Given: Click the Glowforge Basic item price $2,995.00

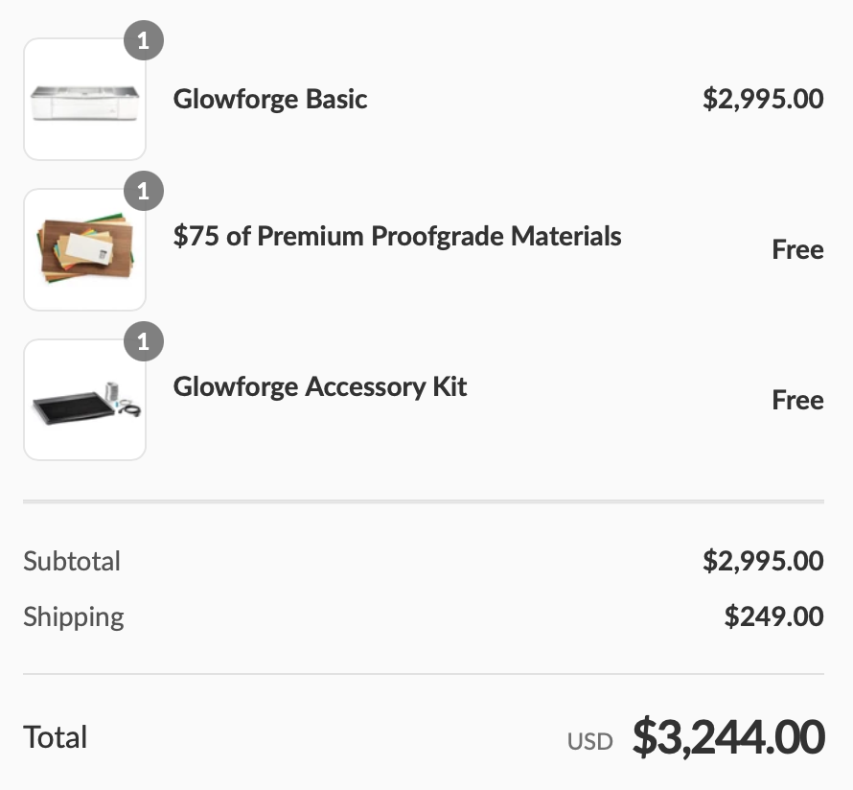Looking at the screenshot, I should click(763, 100).
